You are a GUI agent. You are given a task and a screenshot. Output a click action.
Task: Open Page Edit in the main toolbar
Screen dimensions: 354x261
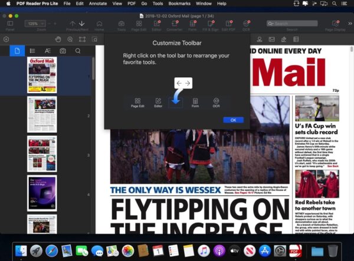tap(139, 24)
